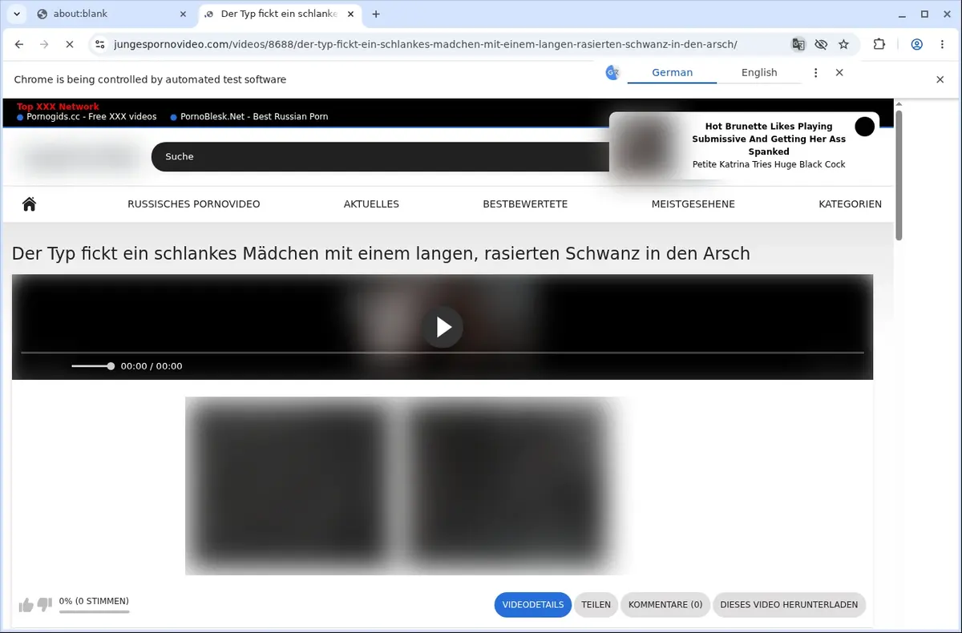The height and width of the screenshot is (633, 962).
Task: Close the ad popup with black circle
Action: (x=864, y=127)
